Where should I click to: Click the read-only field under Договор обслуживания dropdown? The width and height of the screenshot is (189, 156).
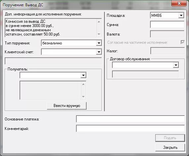pyautogui.click(x=145, y=74)
